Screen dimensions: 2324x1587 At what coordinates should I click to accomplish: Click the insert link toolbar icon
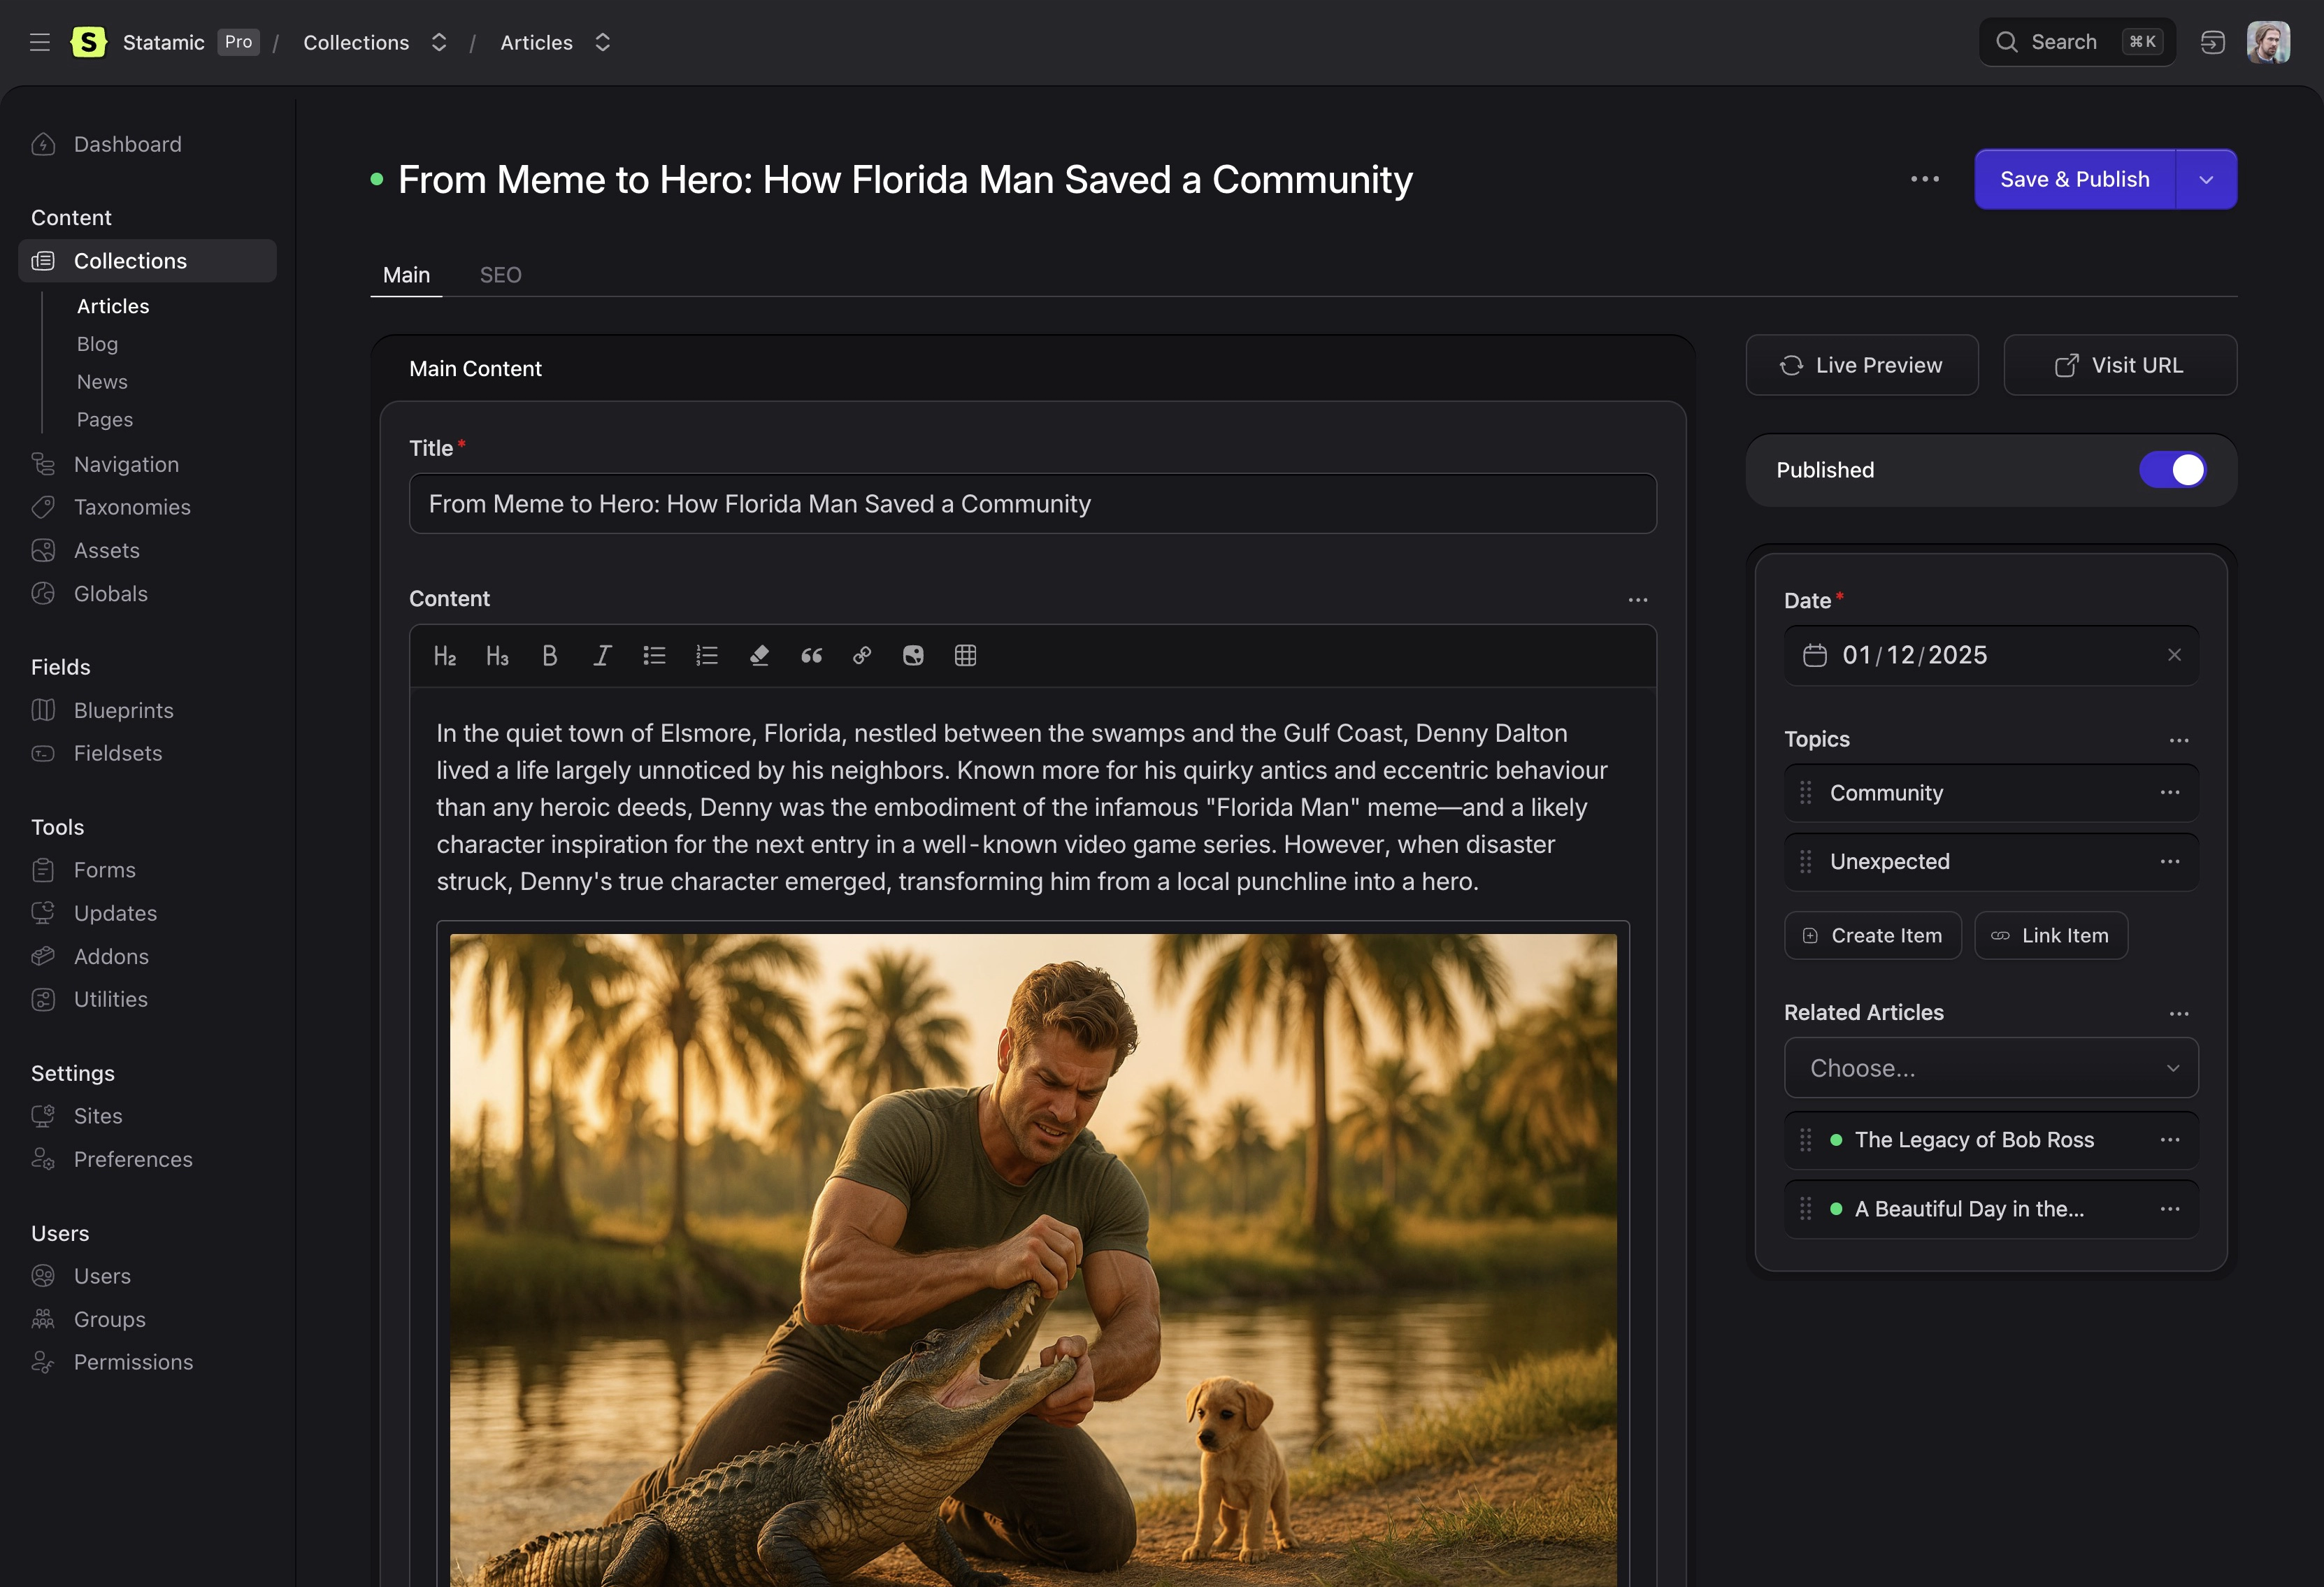(x=862, y=655)
